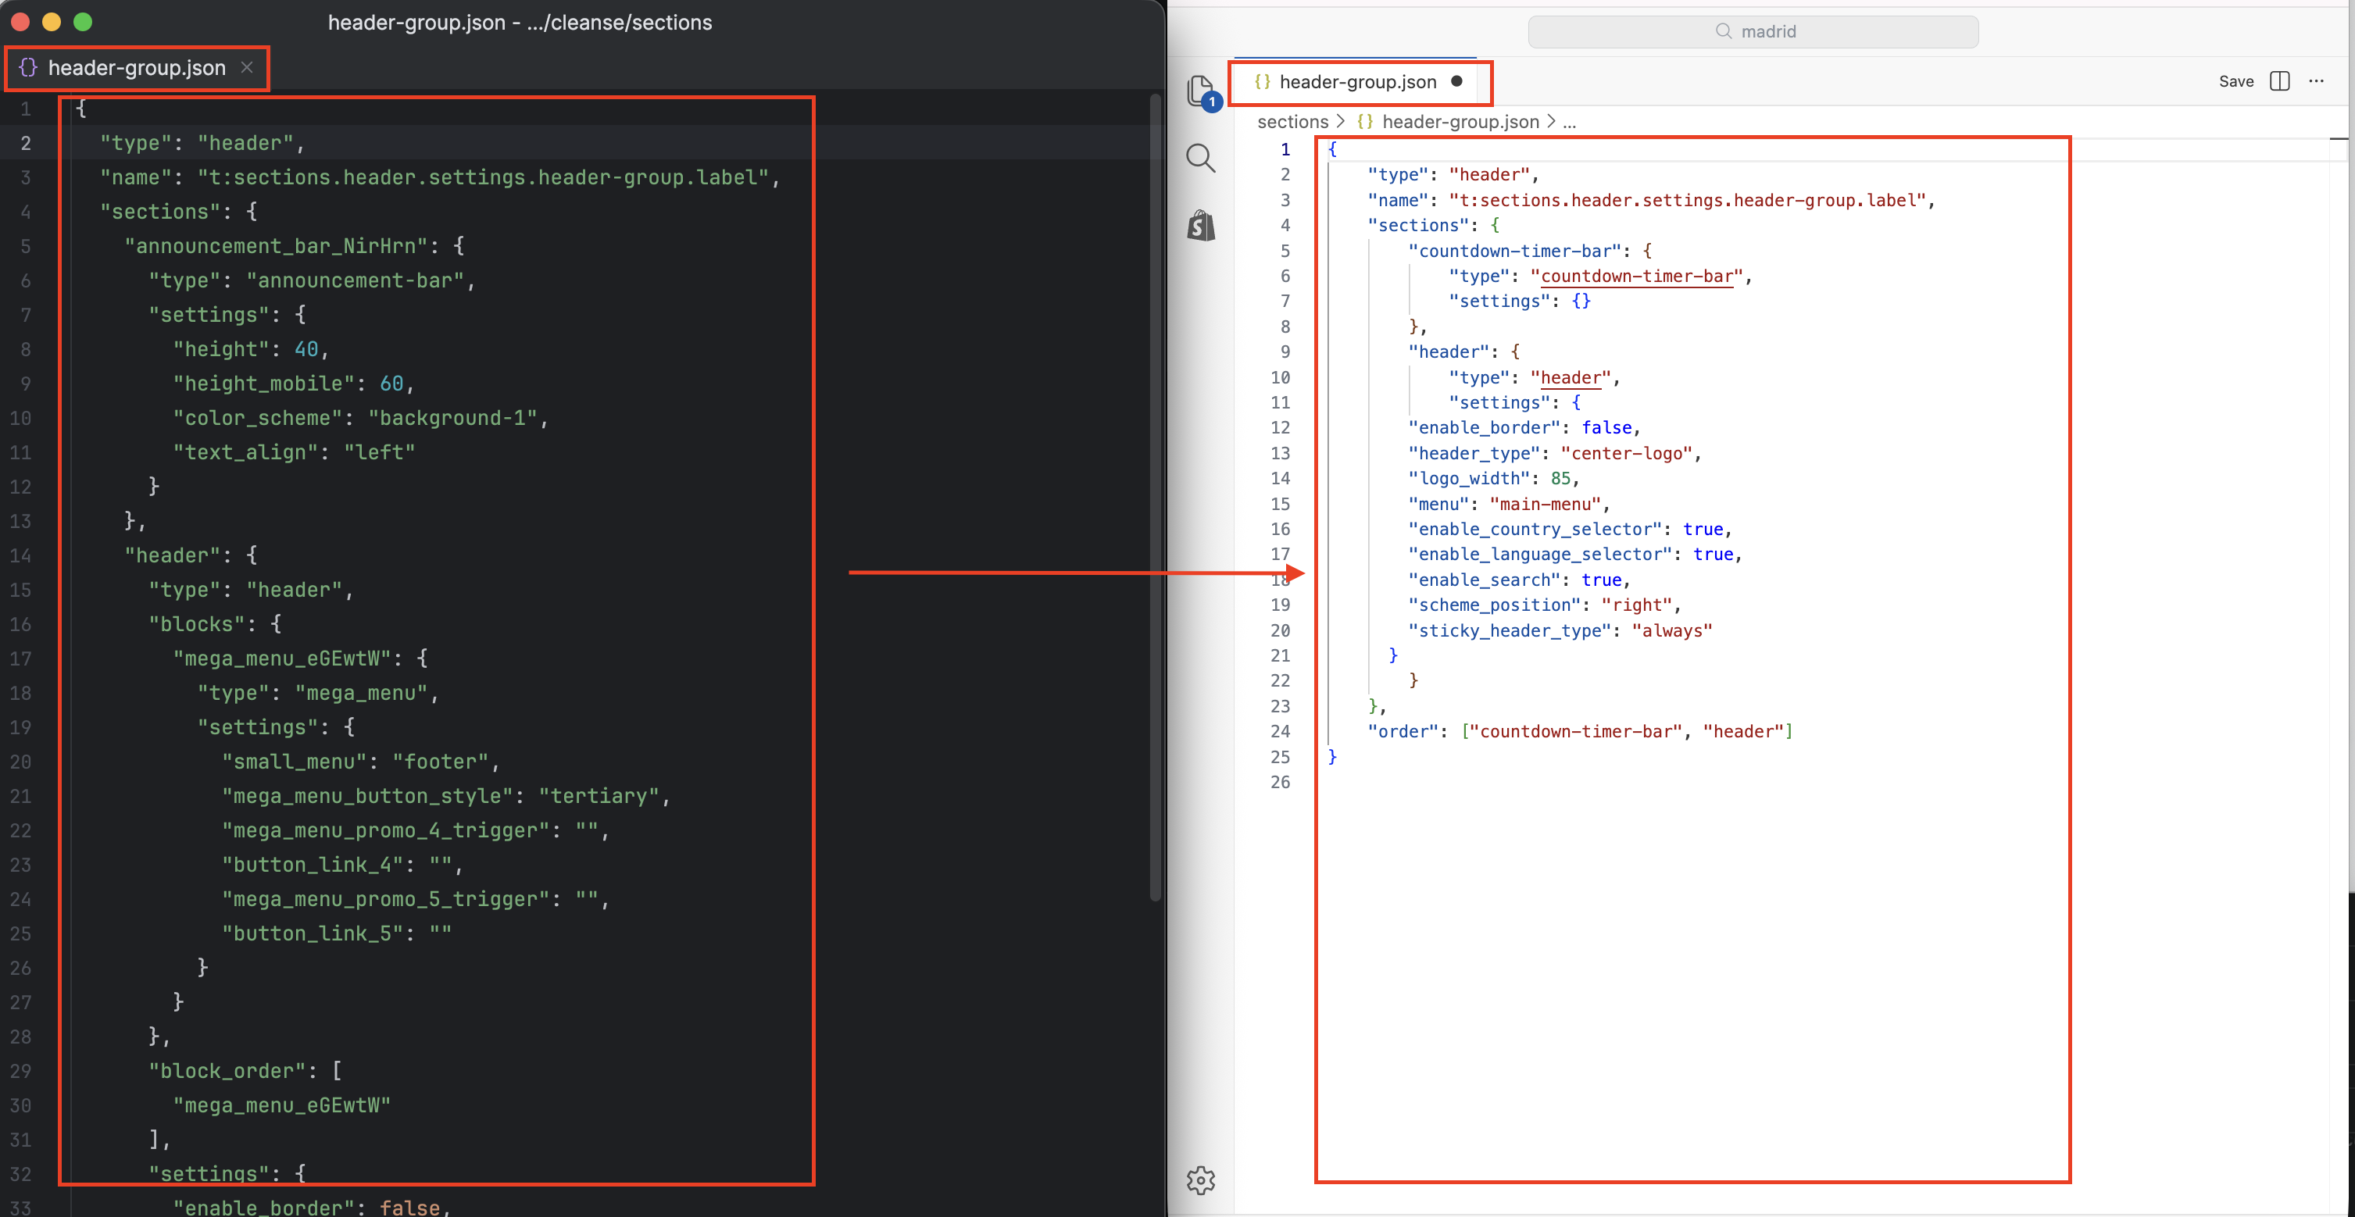Screen dimensions: 2355x1217
Task: Click the JSON braces icon on left tab
Action: tap(28, 68)
